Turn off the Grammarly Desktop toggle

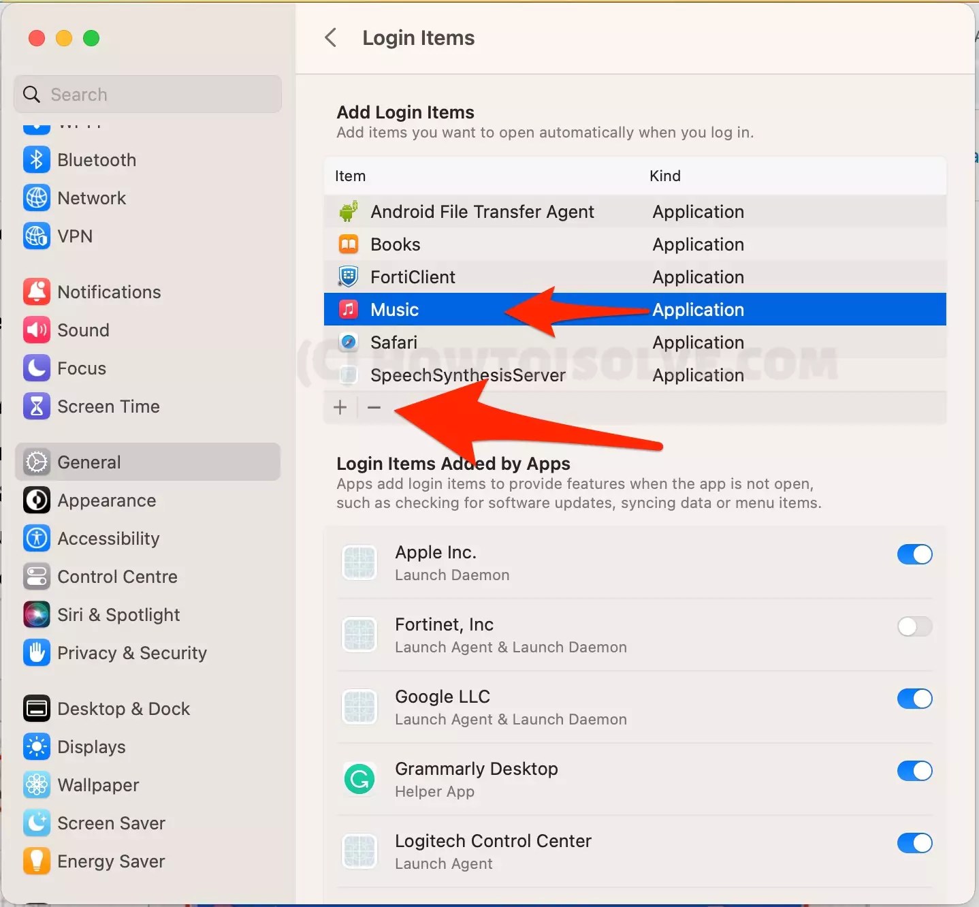pyautogui.click(x=914, y=771)
